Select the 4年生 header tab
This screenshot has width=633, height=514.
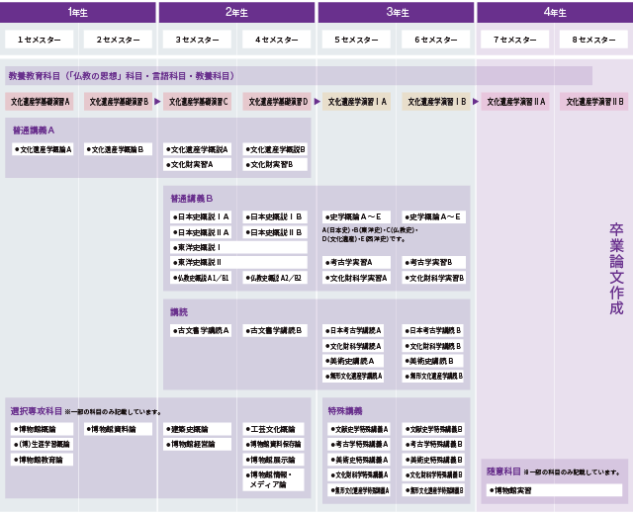click(555, 12)
